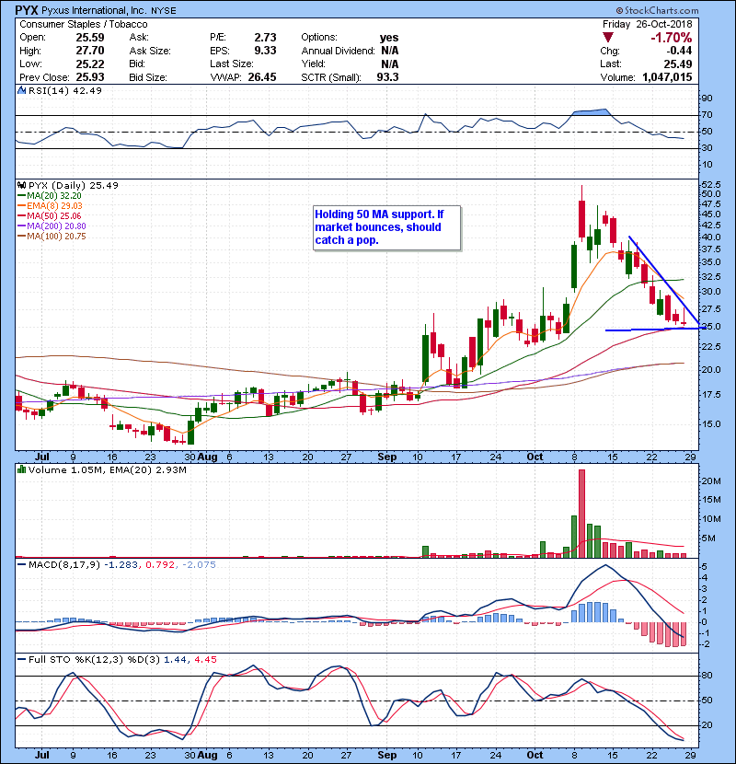
Task: Click the PYX ticker symbol in header
Action: (x=27, y=10)
